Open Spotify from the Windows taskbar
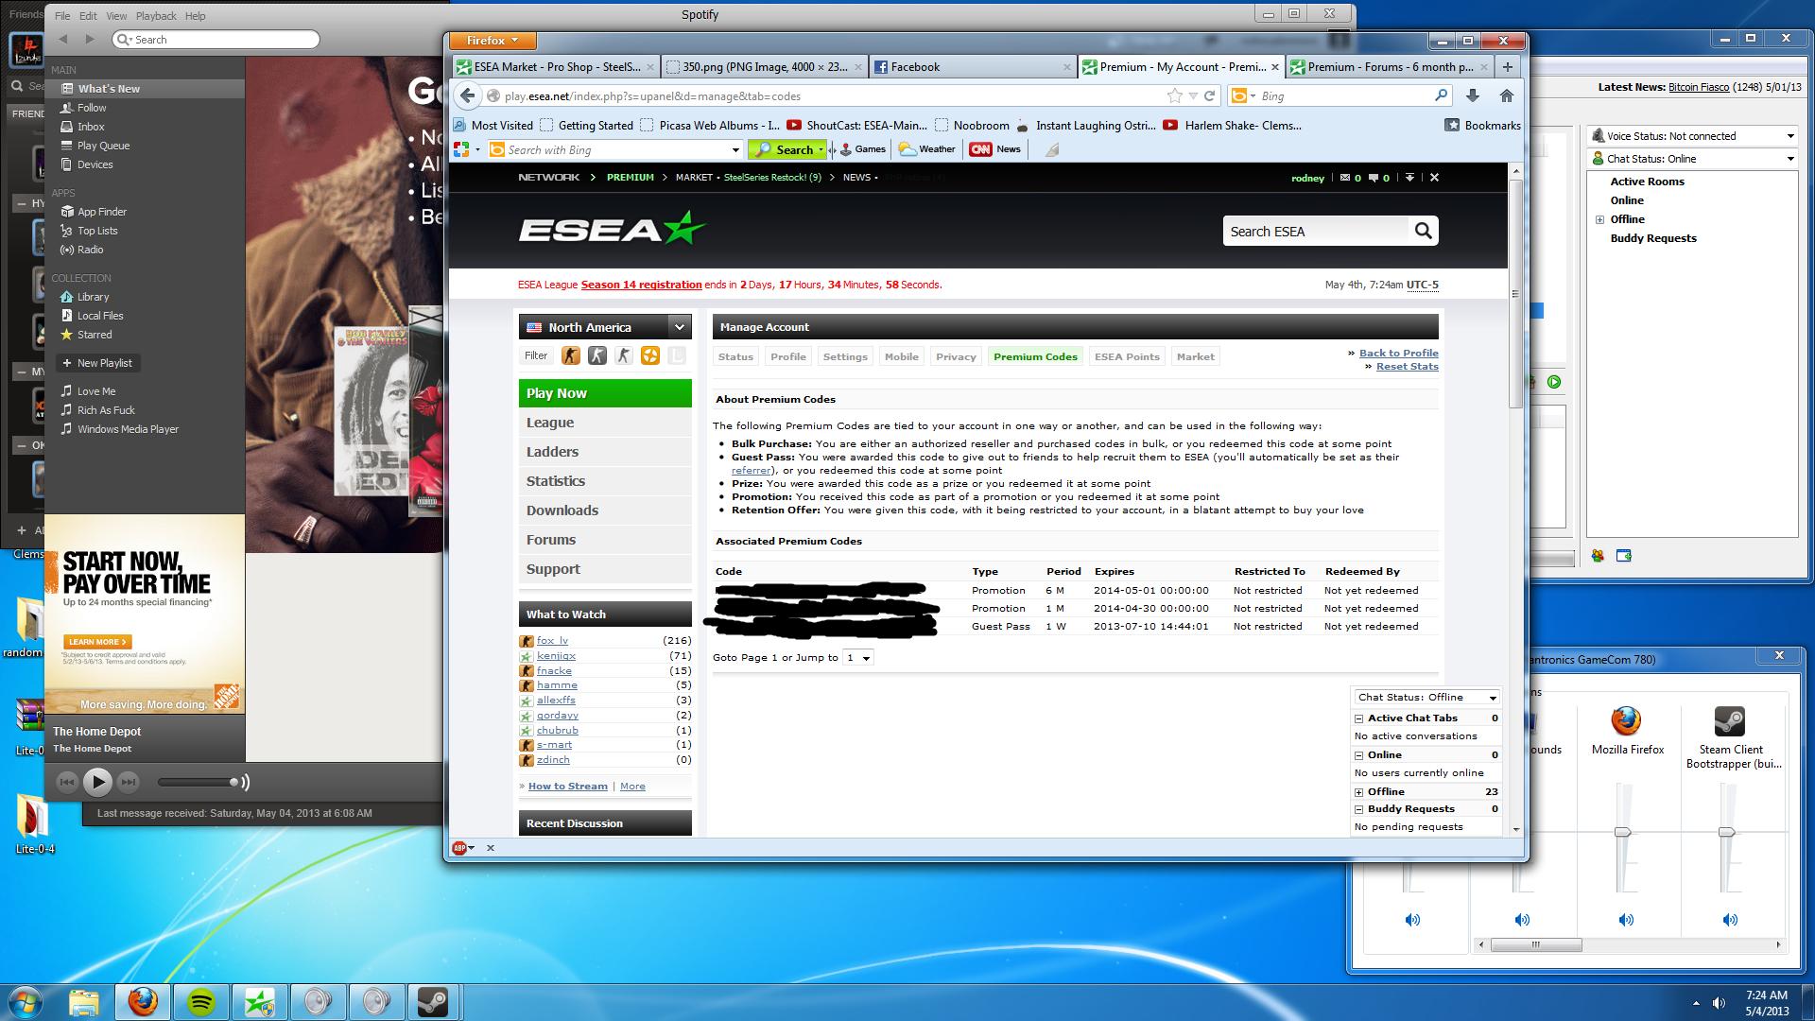Viewport: 1815px width, 1021px height. pos(200,1001)
